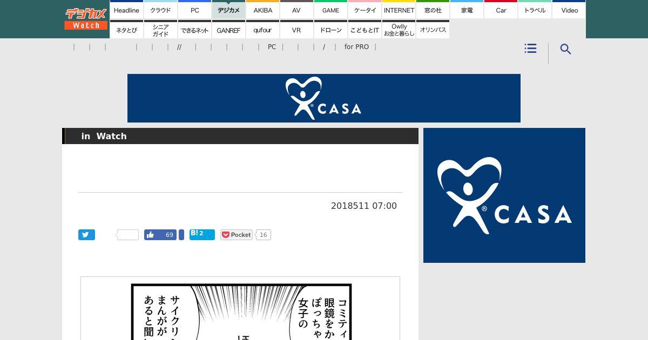648x340 pixels.
Task: Go to AKIBA tab
Action: point(262,10)
